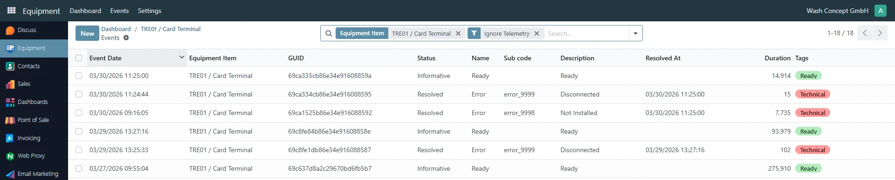Toggle the select-all records checkbox
This screenshot has height=180, width=895.
[79, 58]
